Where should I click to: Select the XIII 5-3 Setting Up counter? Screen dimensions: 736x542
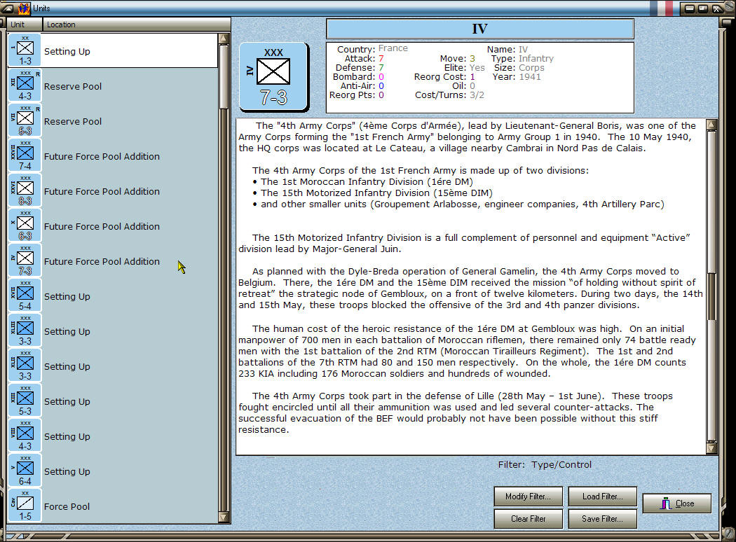[x=24, y=401]
